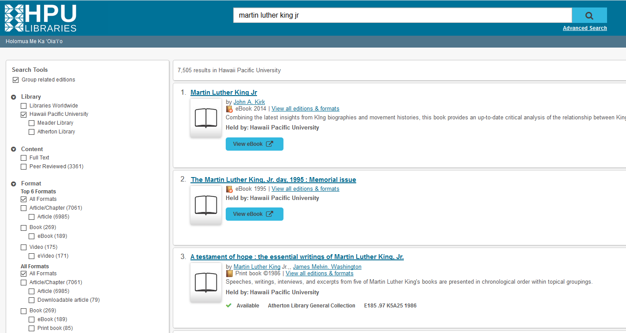Screen dimensions: 626x333
Task: Collapse the Content filter section arrow
Action: 14,149
